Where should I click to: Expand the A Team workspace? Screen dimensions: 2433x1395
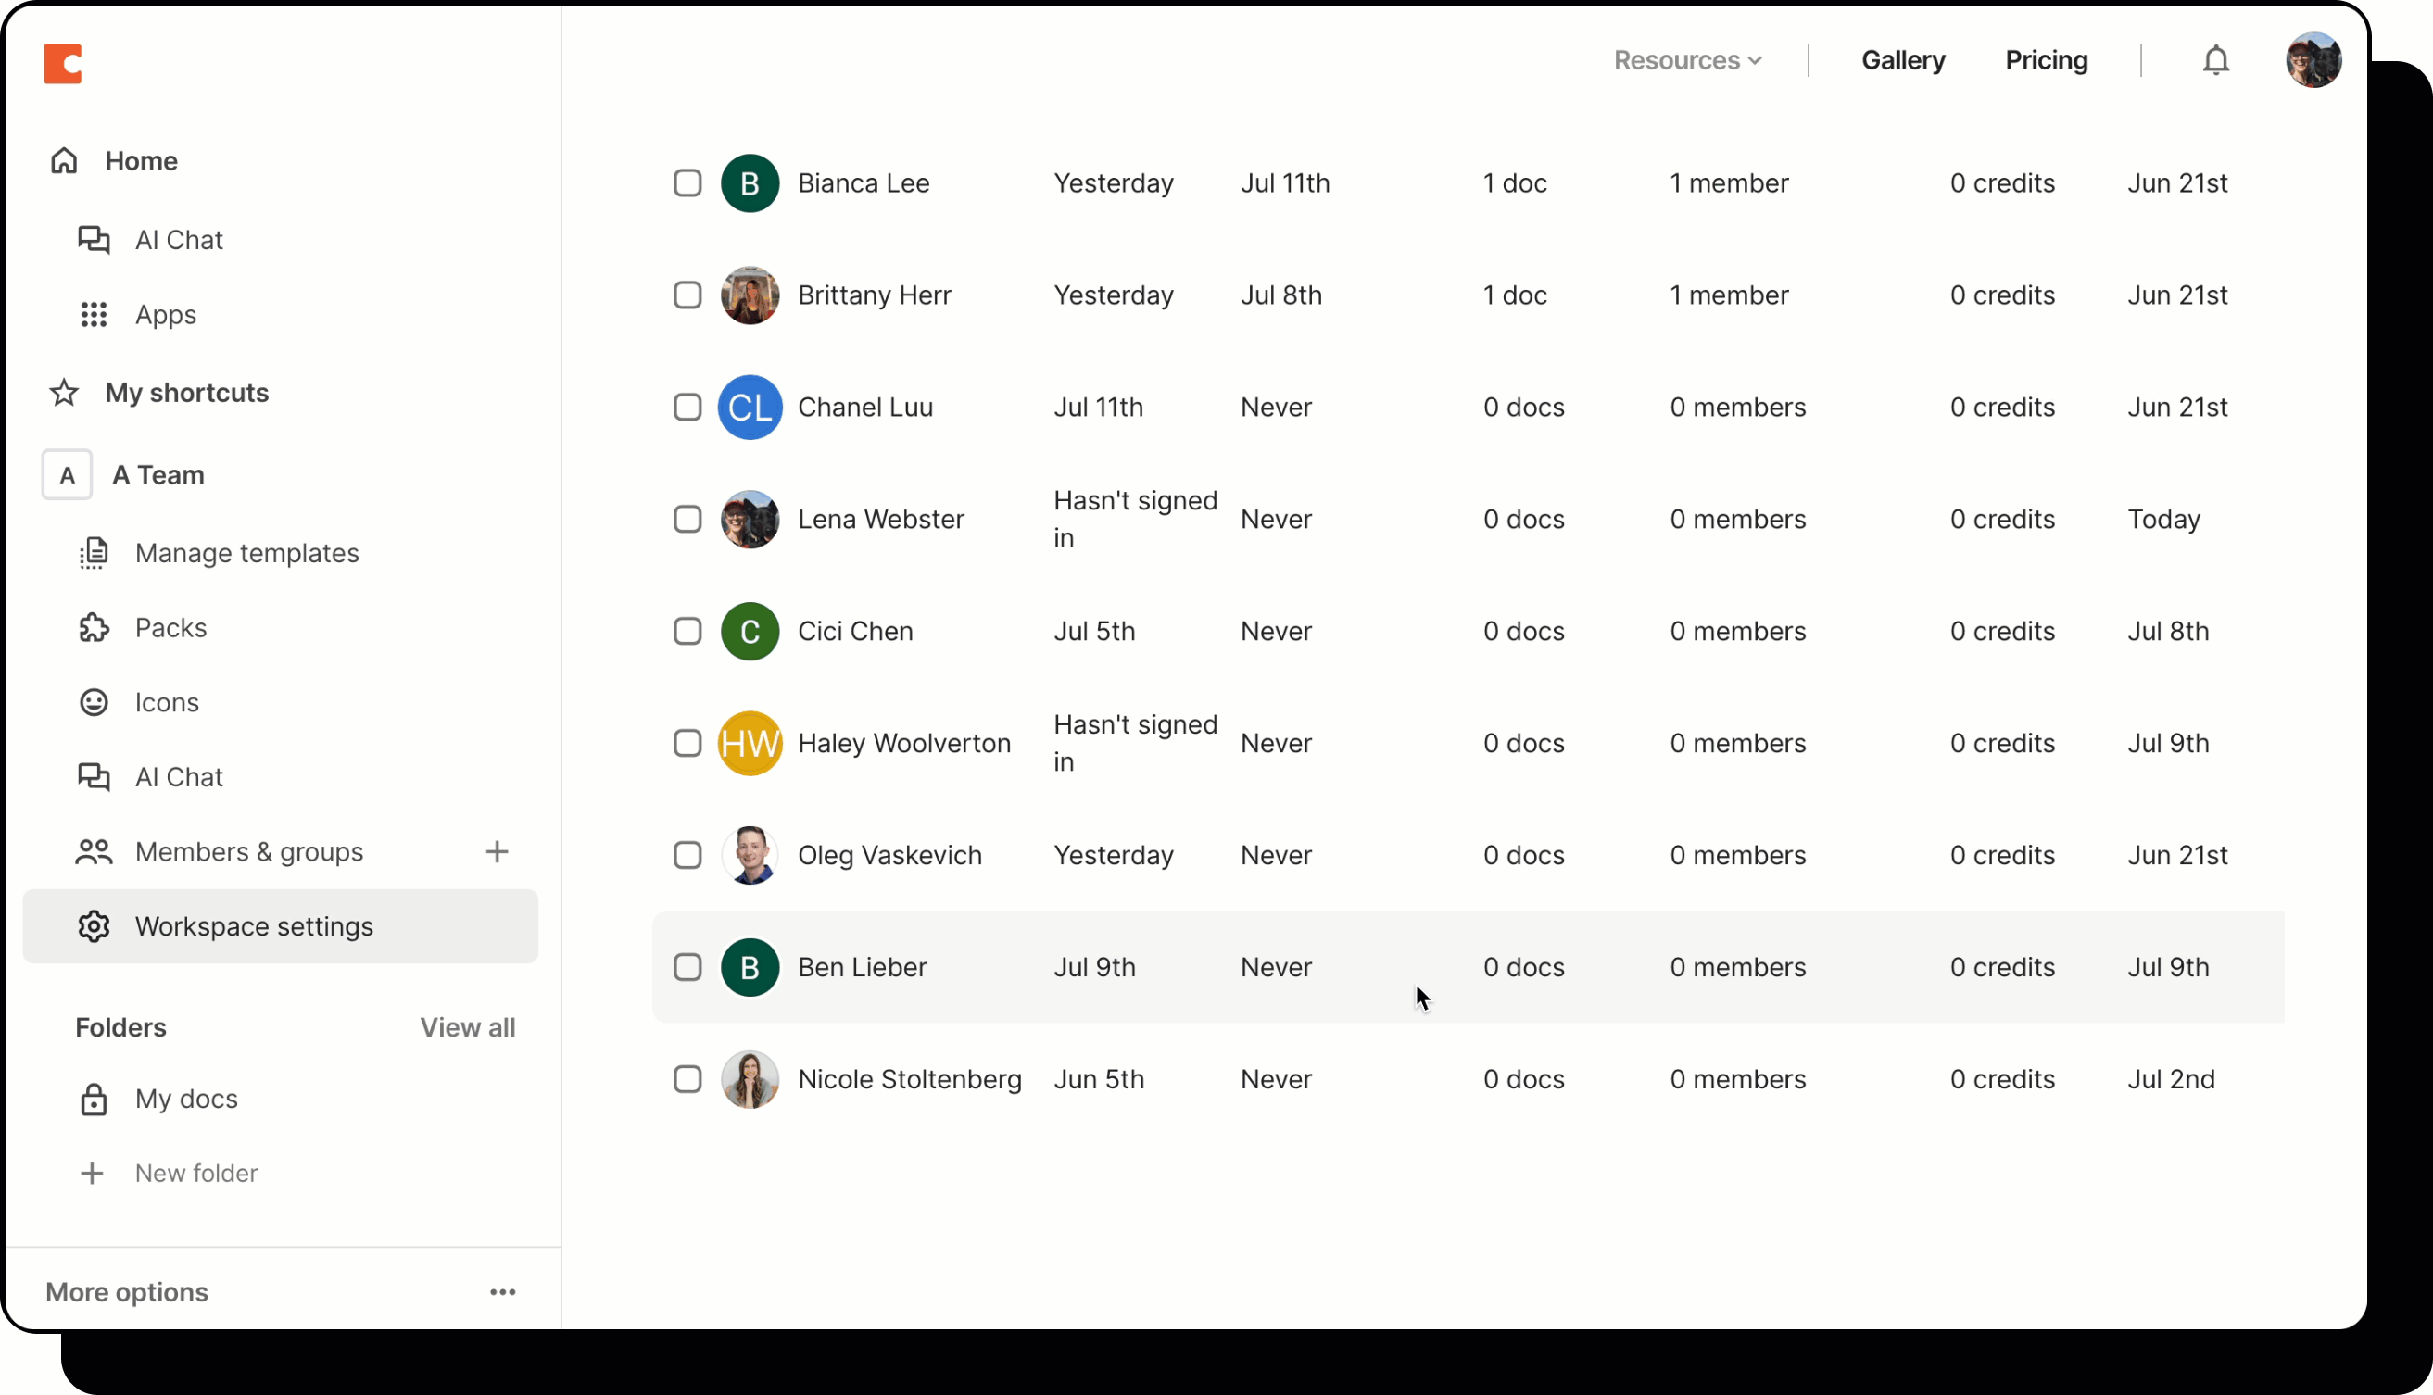158,475
